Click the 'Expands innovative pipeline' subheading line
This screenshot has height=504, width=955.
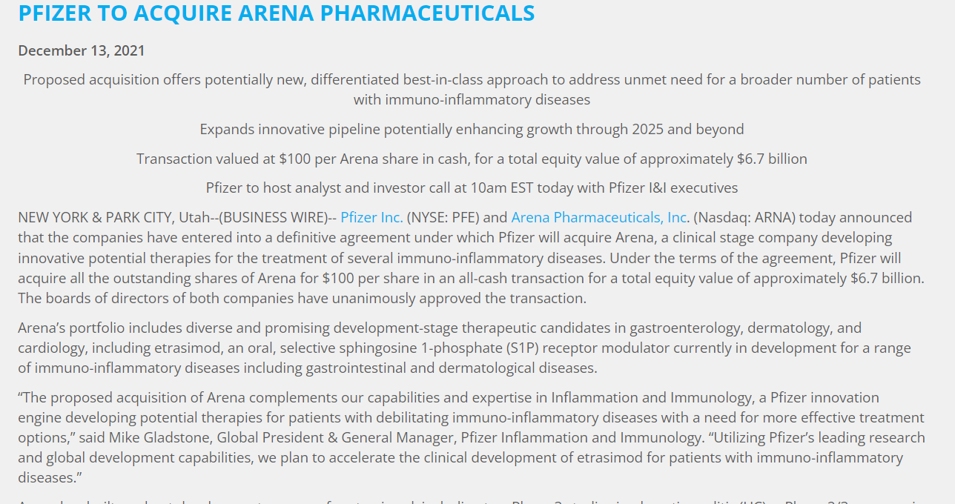[x=472, y=129]
